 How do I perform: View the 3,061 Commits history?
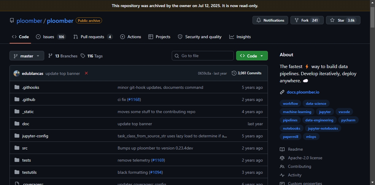pyautogui.click(x=247, y=73)
